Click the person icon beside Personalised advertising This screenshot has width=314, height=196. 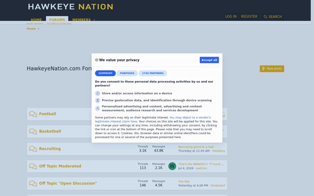(x=98, y=108)
